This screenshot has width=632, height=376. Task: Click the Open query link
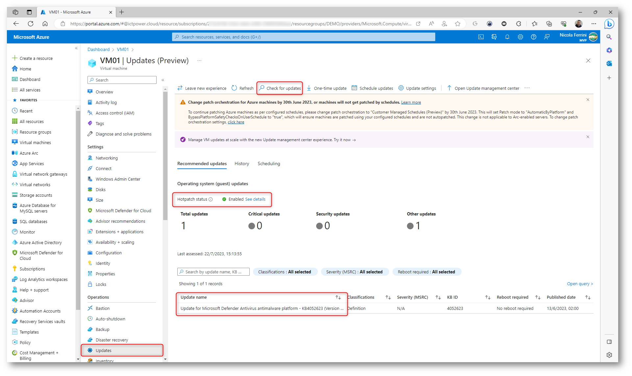click(x=580, y=284)
